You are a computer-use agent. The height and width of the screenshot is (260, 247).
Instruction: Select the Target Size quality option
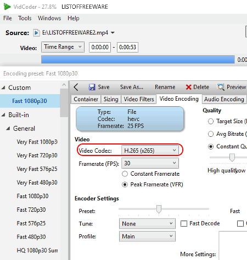pyautogui.click(x=211, y=122)
